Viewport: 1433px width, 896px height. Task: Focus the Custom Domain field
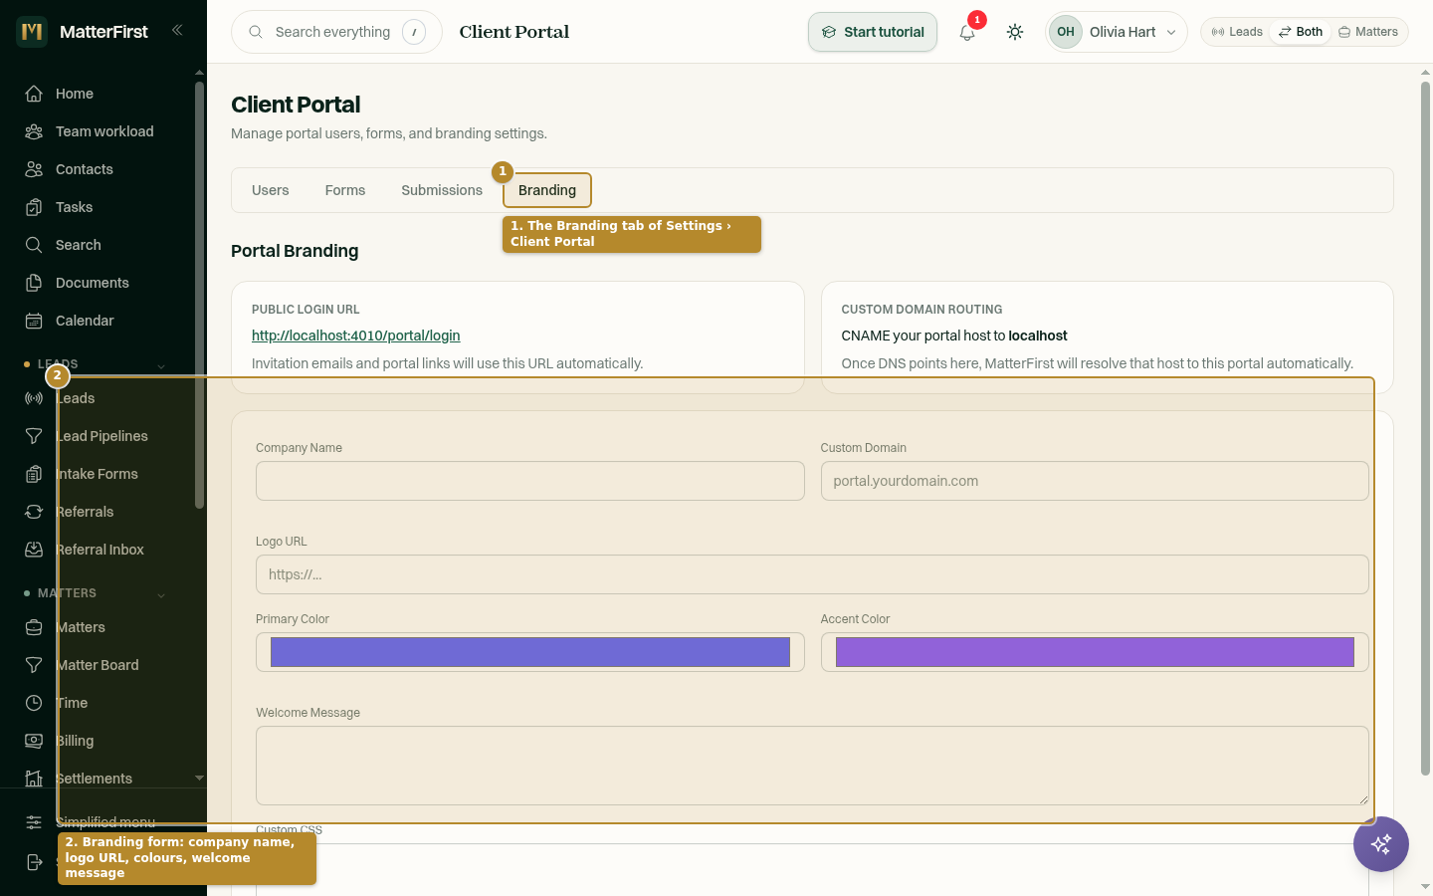point(1095,481)
